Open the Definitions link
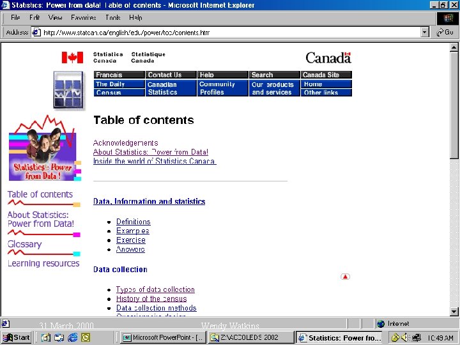This screenshot has height=345, width=460. (x=134, y=222)
